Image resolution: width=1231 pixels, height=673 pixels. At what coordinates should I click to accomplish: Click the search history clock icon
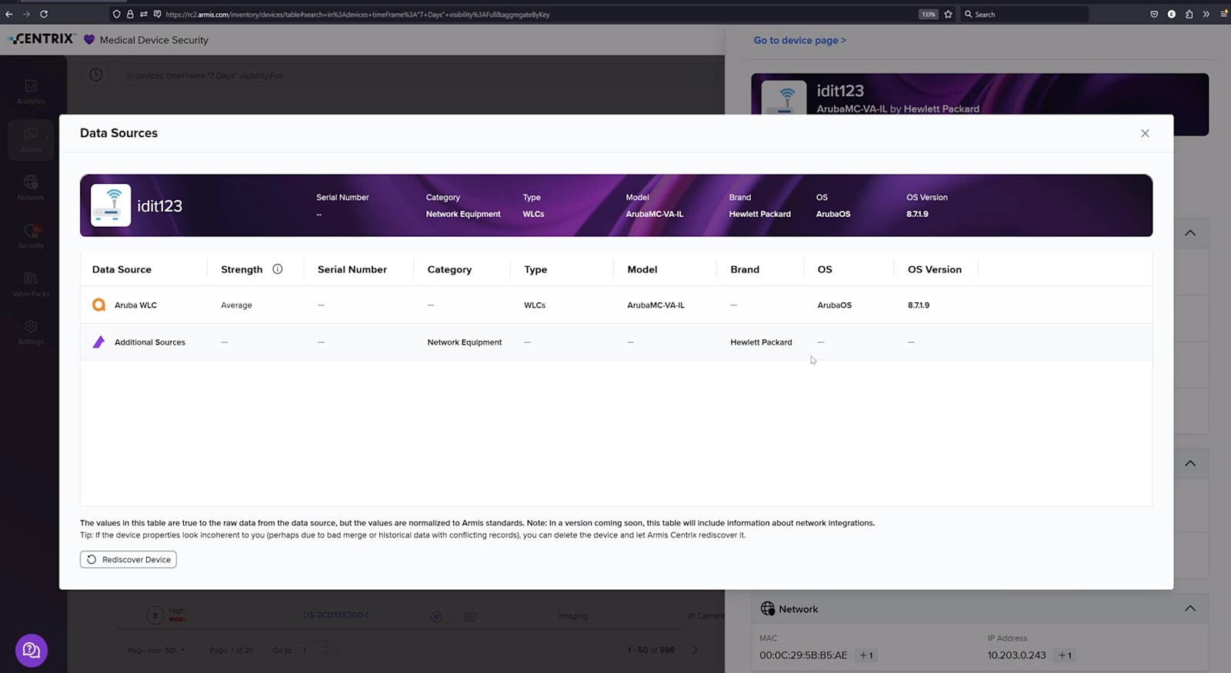tap(96, 75)
